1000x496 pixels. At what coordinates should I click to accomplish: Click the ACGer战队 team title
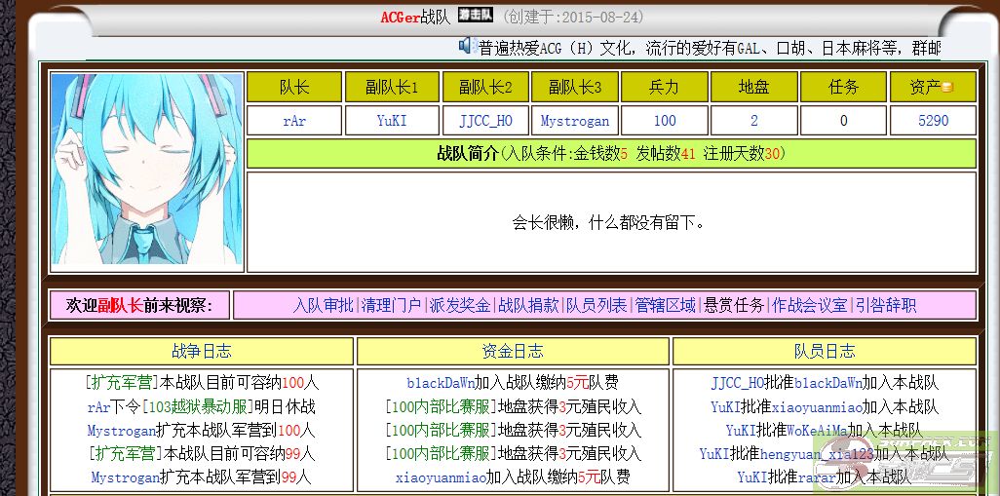pos(415,18)
